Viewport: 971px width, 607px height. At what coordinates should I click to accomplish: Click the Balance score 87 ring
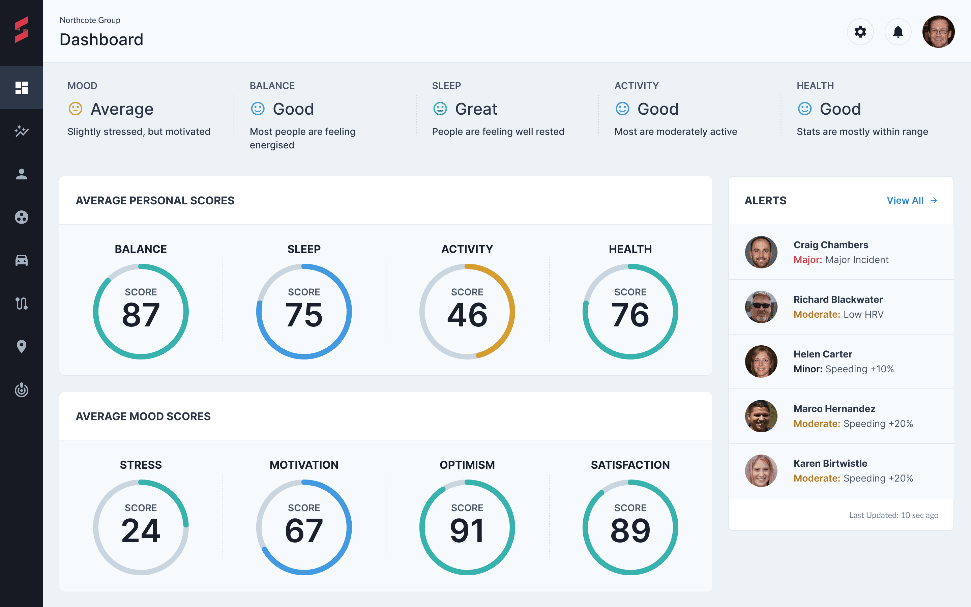coord(141,312)
